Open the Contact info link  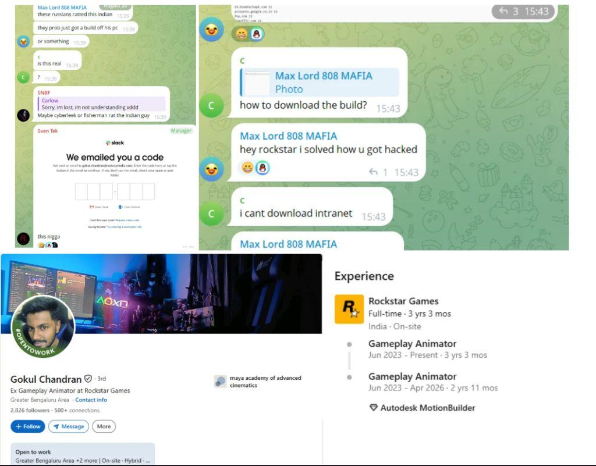pyautogui.click(x=91, y=400)
